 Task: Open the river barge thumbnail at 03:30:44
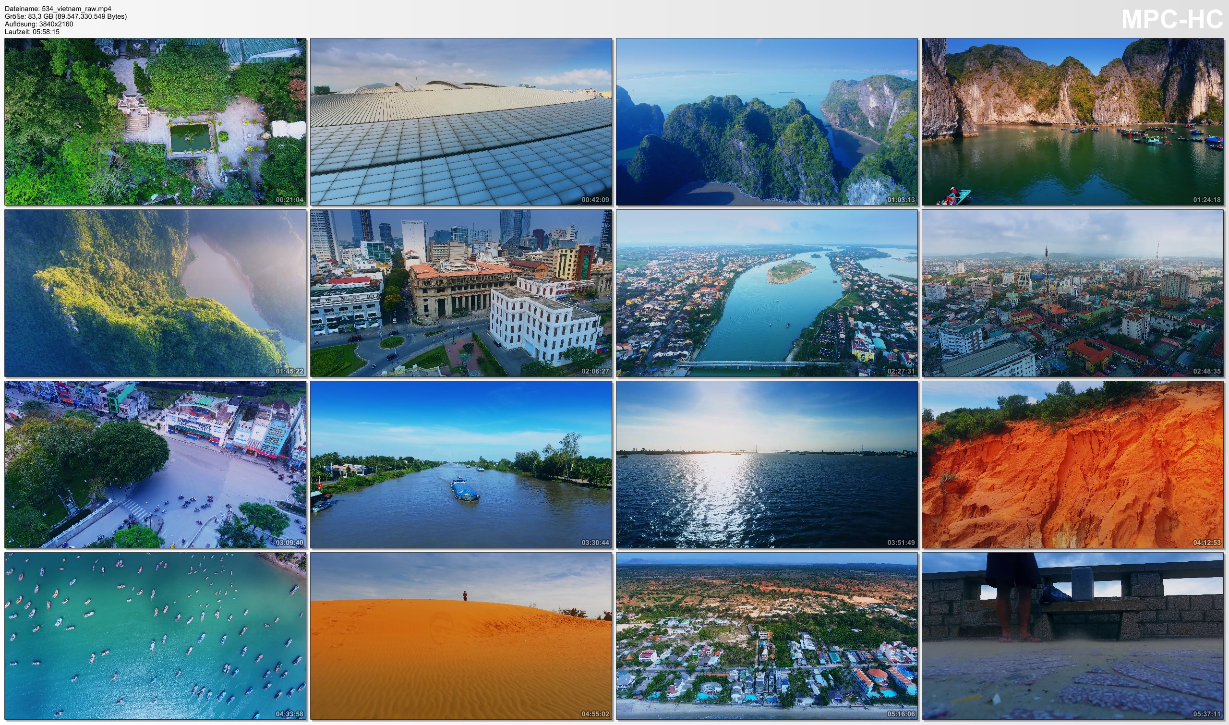tap(461, 465)
